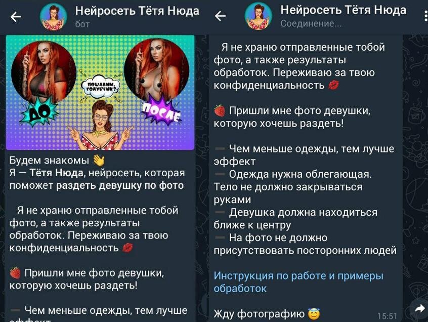Tap the back arrow in left chat header
Image resolution: width=428 pixels, height=322 pixels.
coord(16,17)
